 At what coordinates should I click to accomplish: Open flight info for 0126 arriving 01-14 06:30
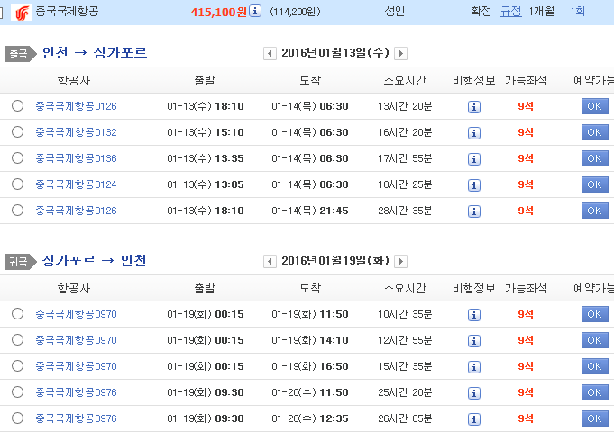(x=474, y=107)
